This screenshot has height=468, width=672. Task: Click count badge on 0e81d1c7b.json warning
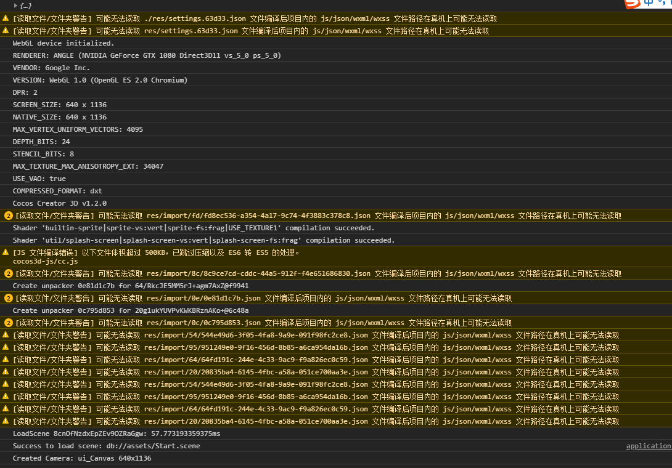9,298
